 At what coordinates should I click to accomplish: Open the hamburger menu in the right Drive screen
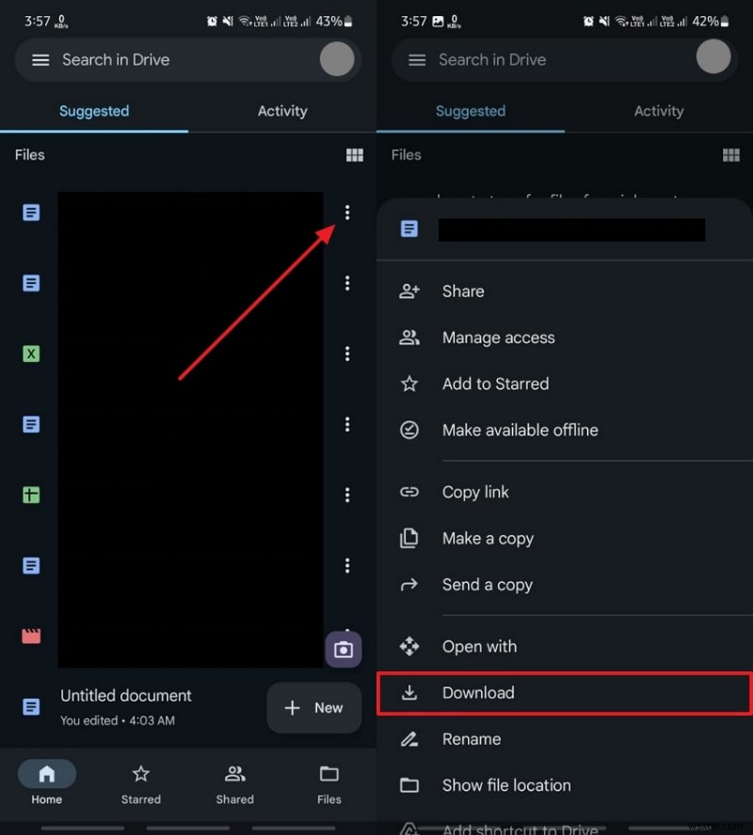tap(417, 60)
